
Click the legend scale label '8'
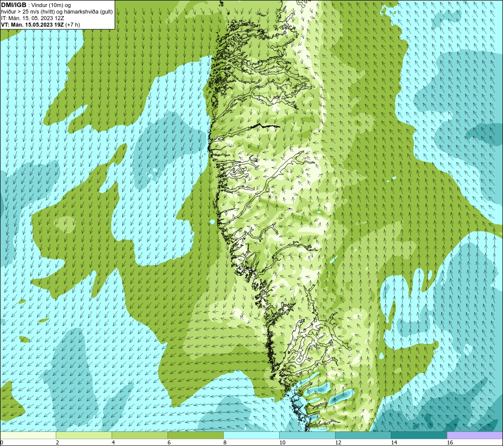(225, 443)
